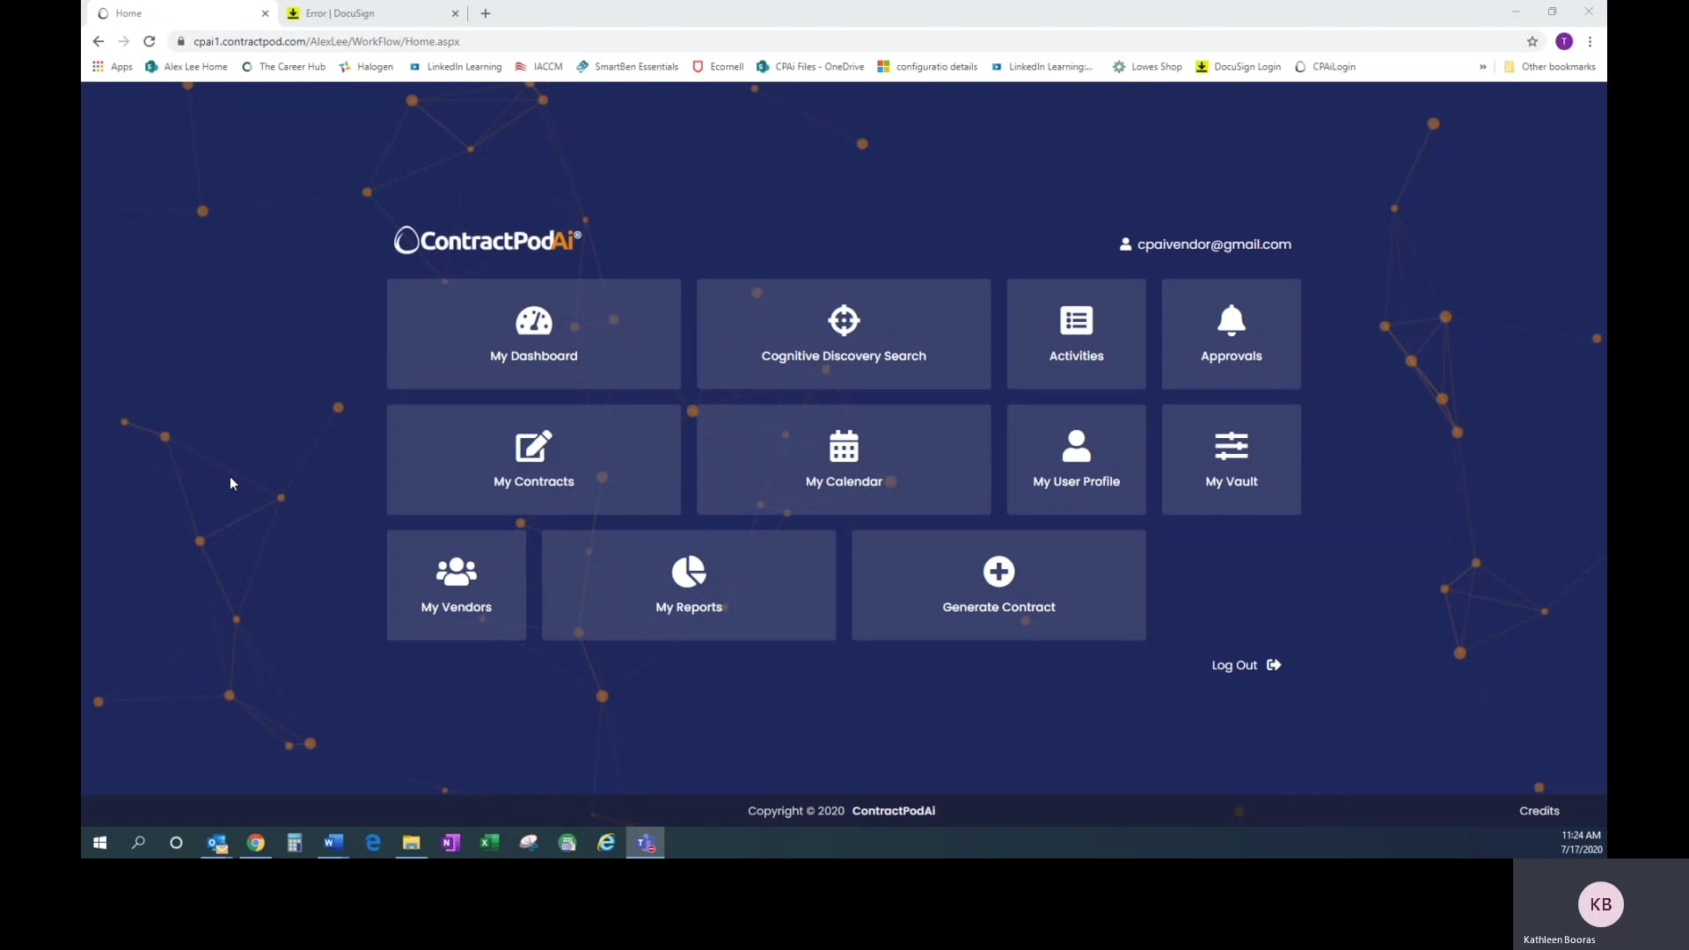Open Activities via the list icon
The image size is (1689, 950).
tap(1076, 321)
